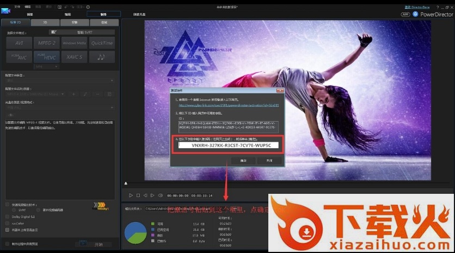Click the confirm button in activation dialog

click(x=243, y=160)
